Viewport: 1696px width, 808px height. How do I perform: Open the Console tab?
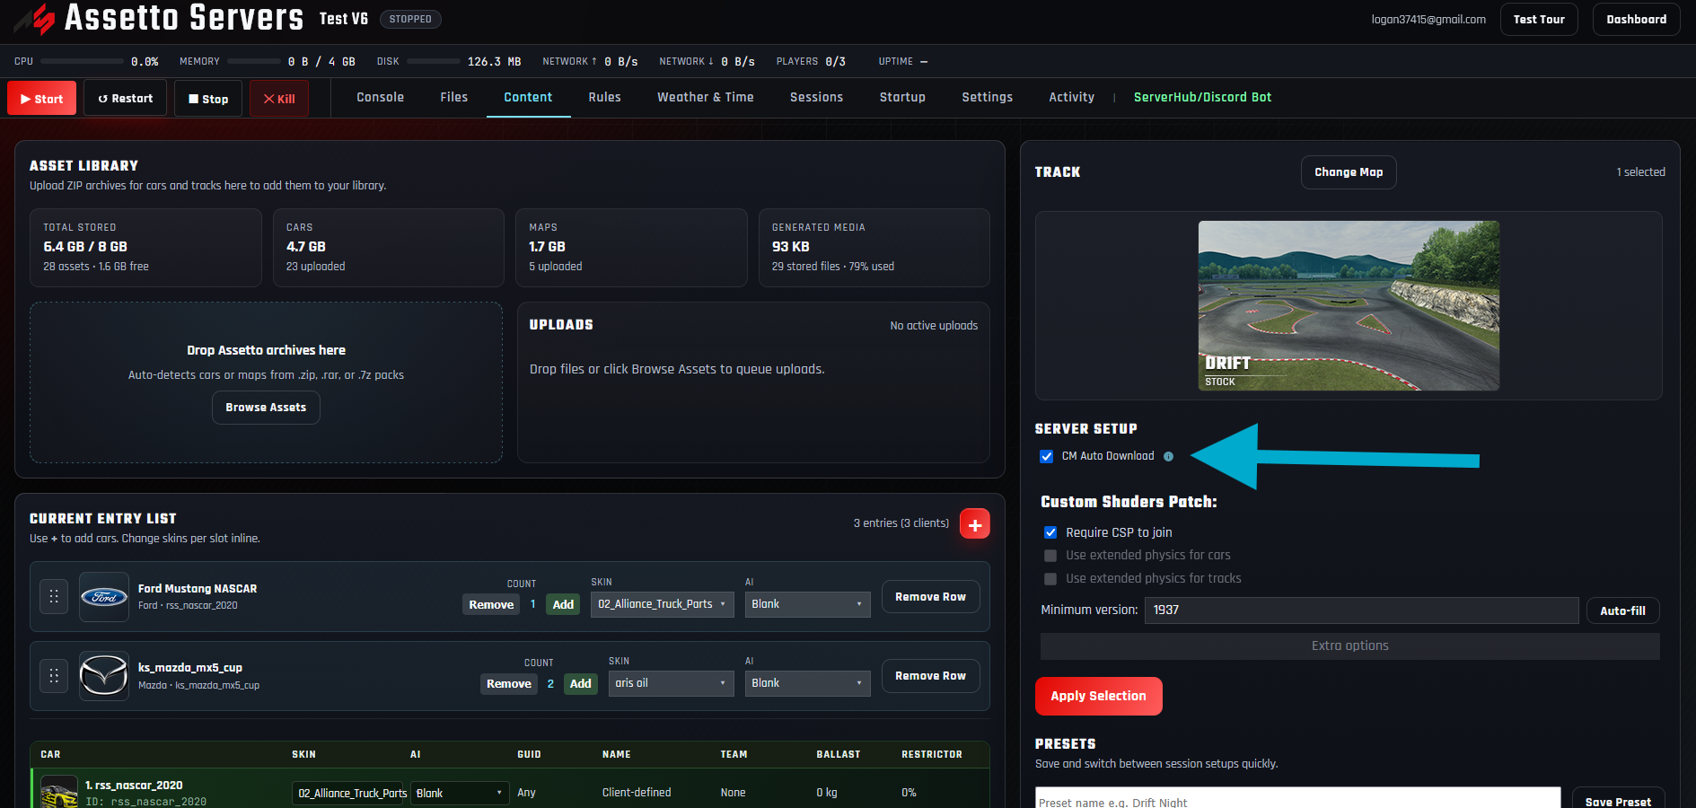[380, 97]
